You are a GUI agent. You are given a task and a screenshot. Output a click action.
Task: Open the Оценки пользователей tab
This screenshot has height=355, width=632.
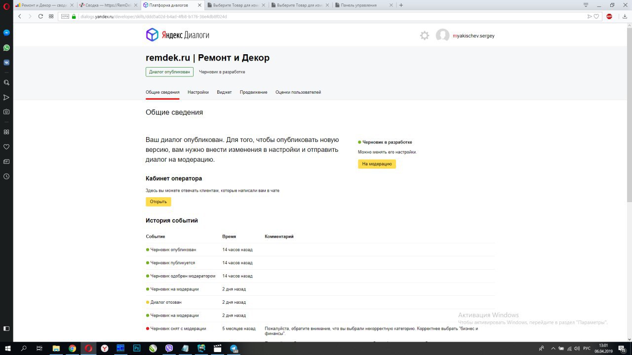click(298, 92)
